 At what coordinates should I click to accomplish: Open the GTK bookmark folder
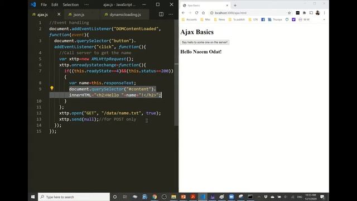(253, 20)
